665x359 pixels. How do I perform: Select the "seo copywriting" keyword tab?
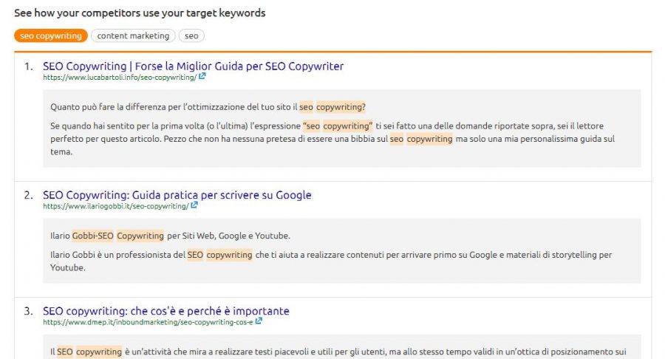pyautogui.click(x=51, y=35)
